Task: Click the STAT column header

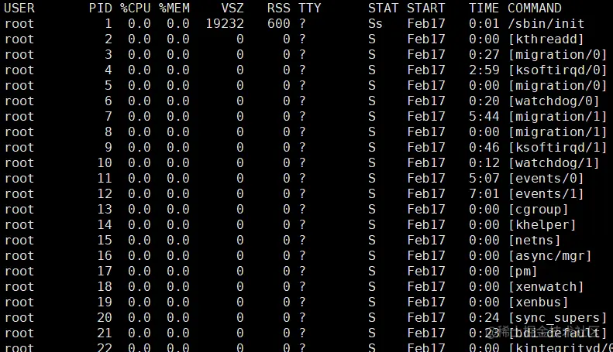Action: [383, 9]
